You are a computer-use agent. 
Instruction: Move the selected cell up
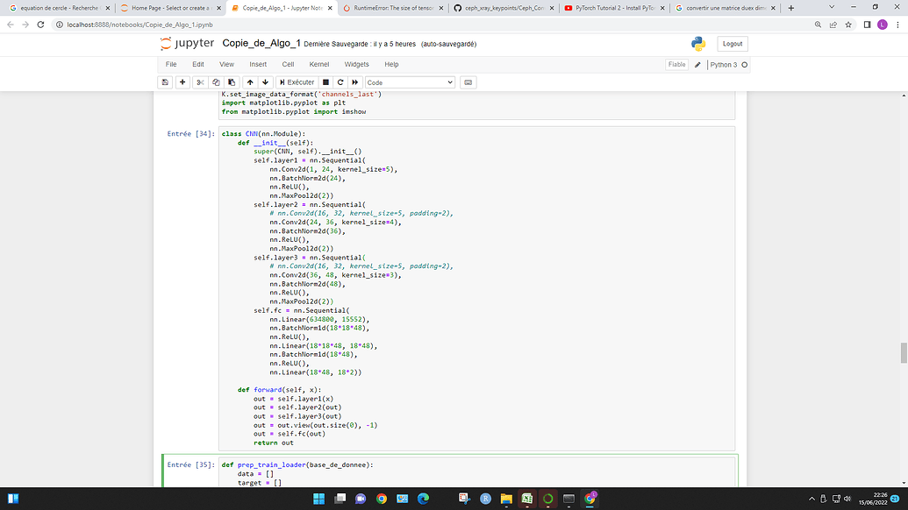[250, 82]
